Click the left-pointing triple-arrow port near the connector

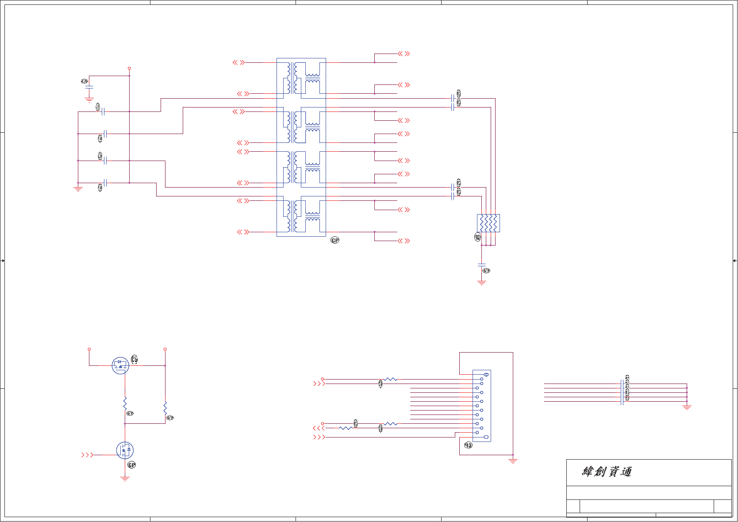319,428
